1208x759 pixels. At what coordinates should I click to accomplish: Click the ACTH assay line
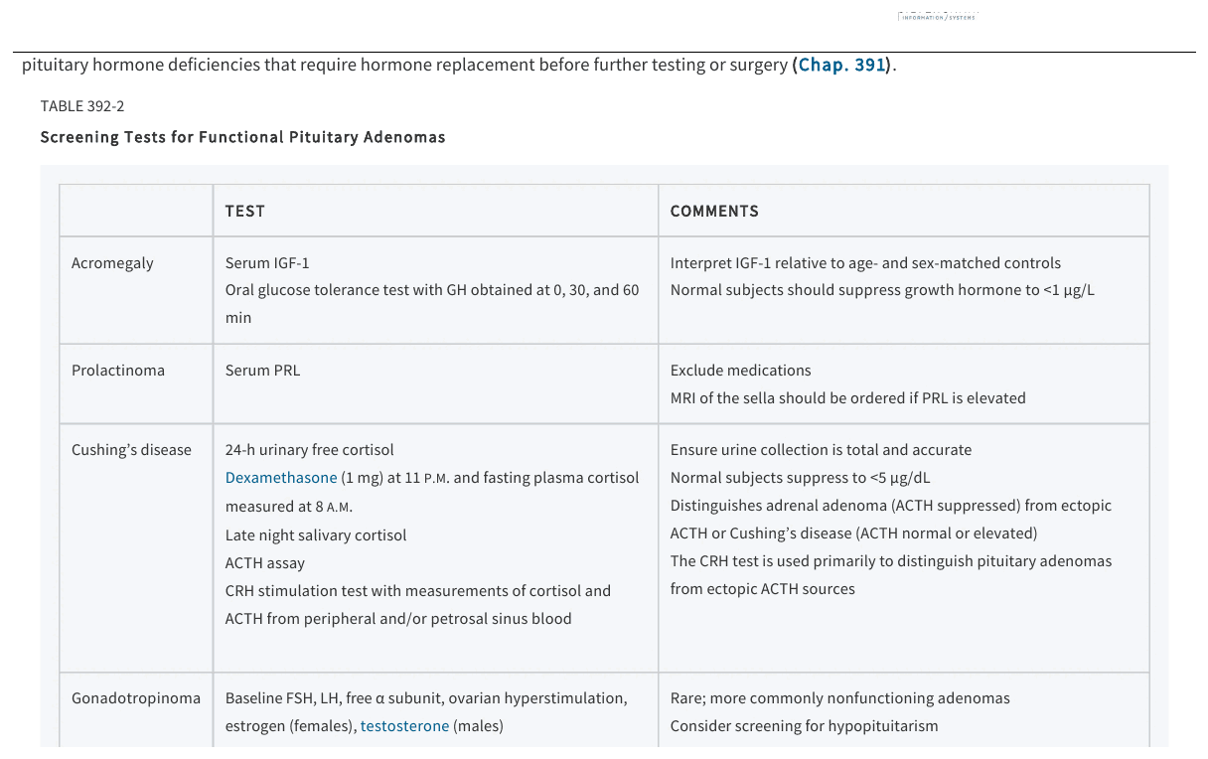coord(265,563)
